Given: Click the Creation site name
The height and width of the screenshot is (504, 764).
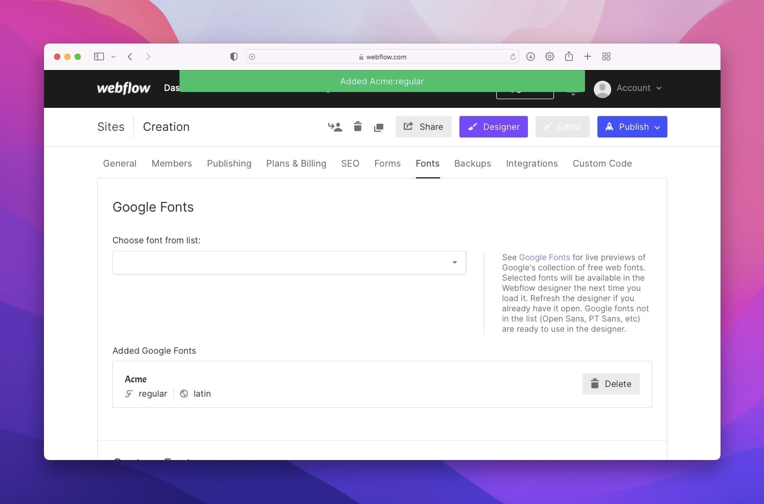Looking at the screenshot, I should coord(166,127).
